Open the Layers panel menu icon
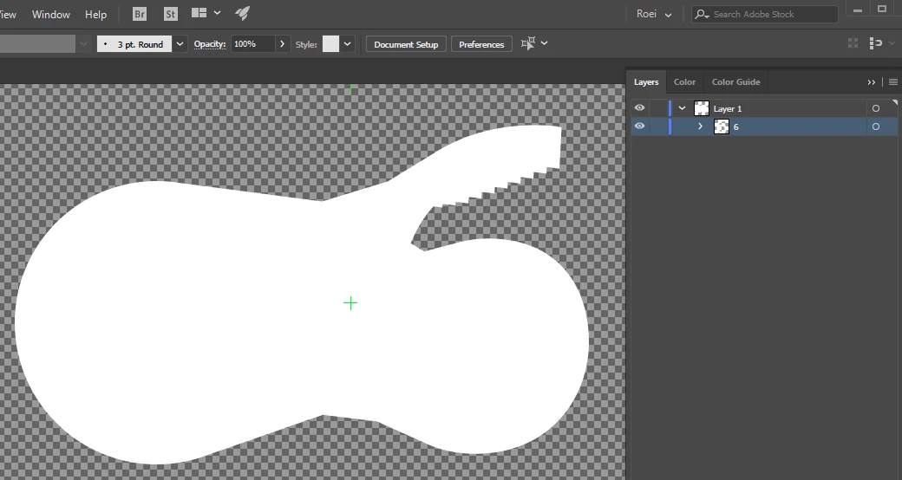902x480 pixels. (x=892, y=82)
